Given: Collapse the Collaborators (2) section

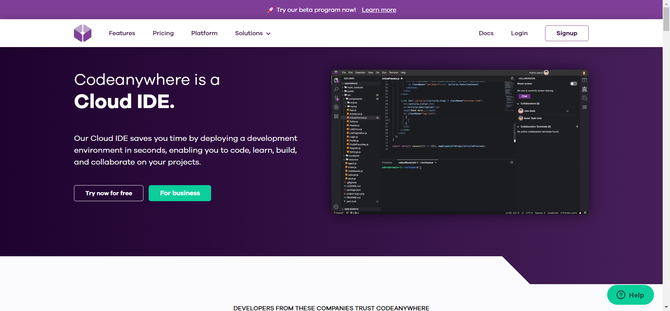Looking at the screenshot, I should (528, 104).
